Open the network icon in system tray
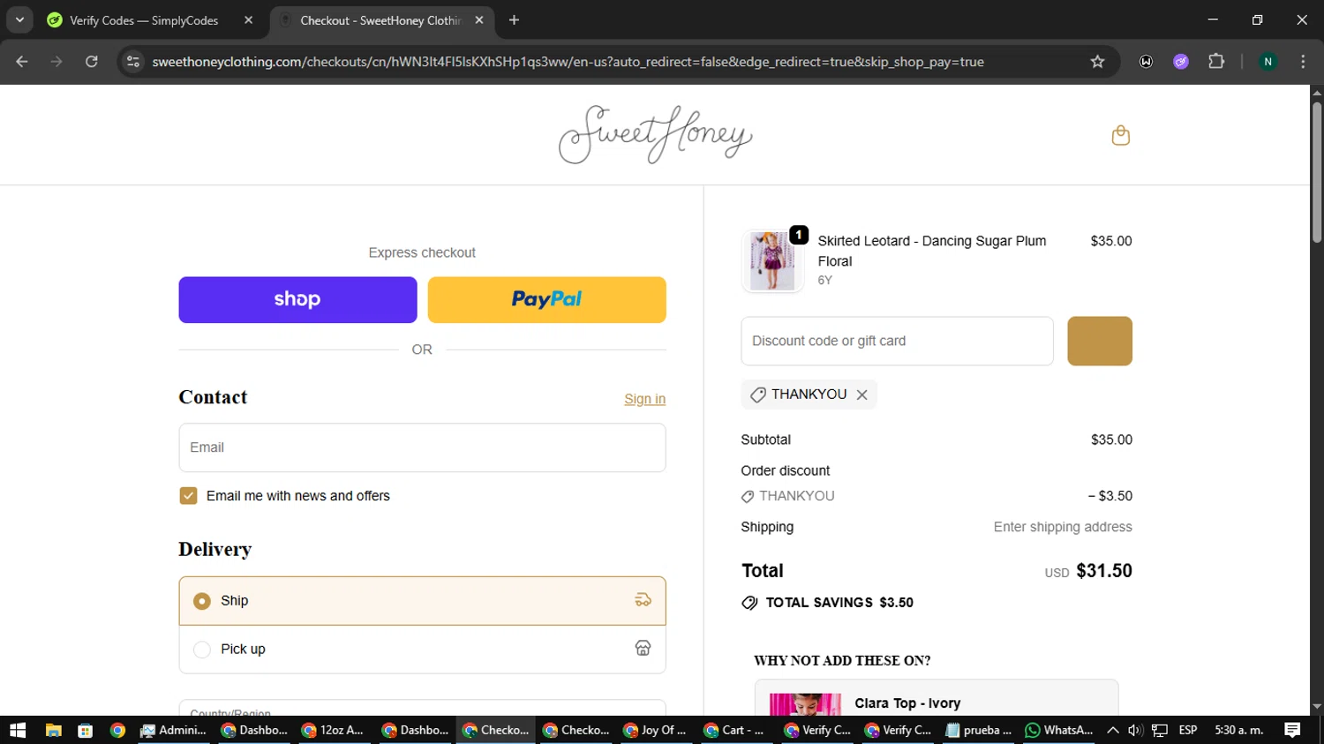Viewport: 1324px width, 744px height. point(1160,730)
